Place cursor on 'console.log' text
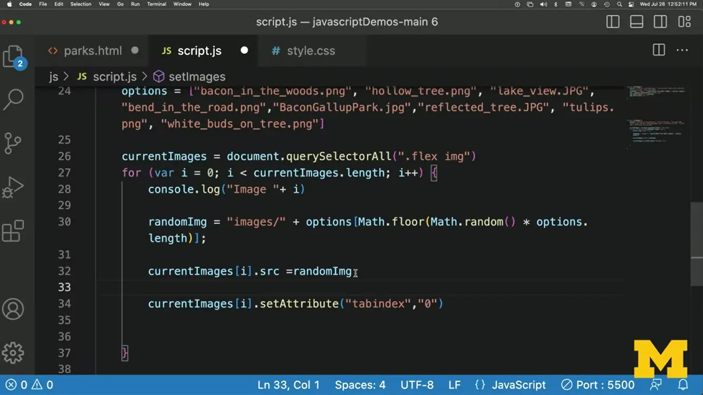Viewport: 703px width, 395px height. pyautogui.click(x=184, y=189)
